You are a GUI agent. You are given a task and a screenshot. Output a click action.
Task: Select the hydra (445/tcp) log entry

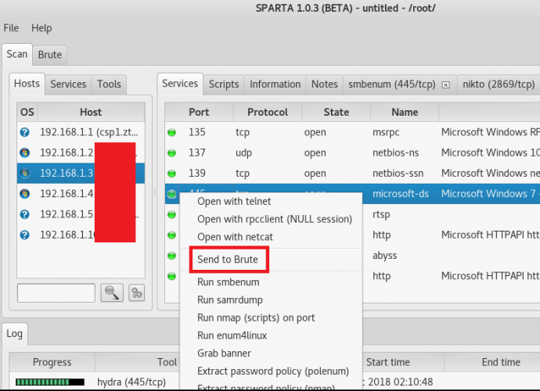coord(131,382)
